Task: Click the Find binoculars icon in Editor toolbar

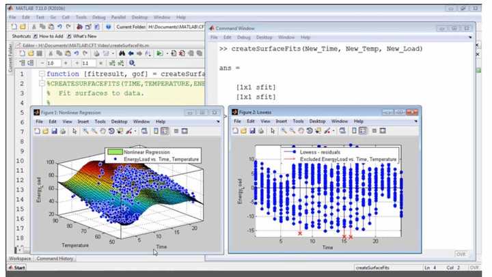Action: click(122, 53)
